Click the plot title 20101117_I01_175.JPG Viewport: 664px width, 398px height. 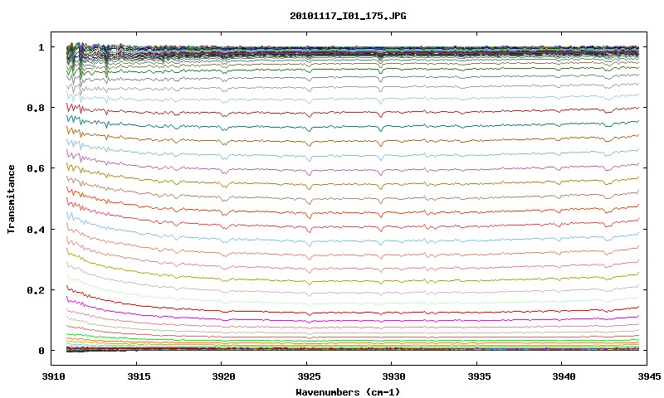point(348,16)
